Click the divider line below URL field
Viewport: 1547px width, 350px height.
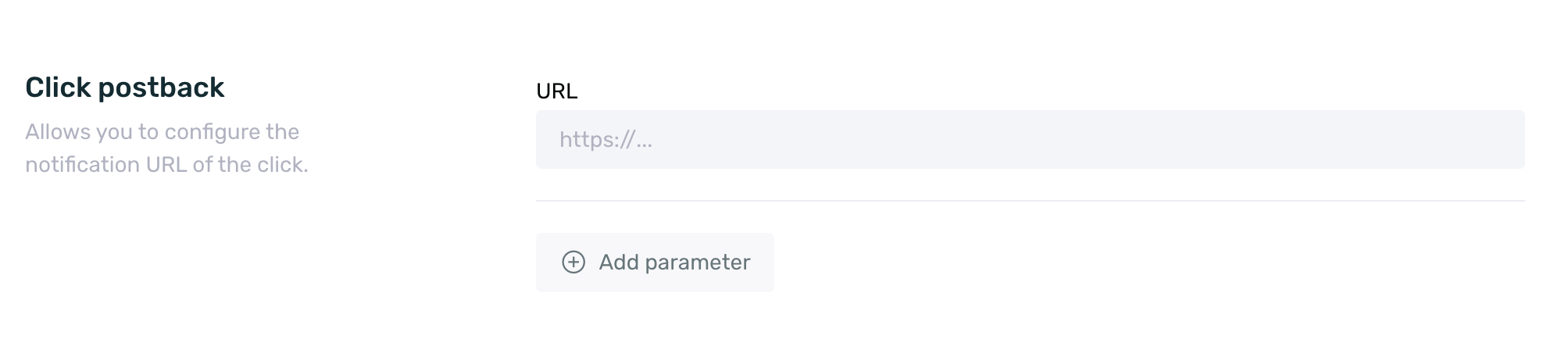[1030, 201]
